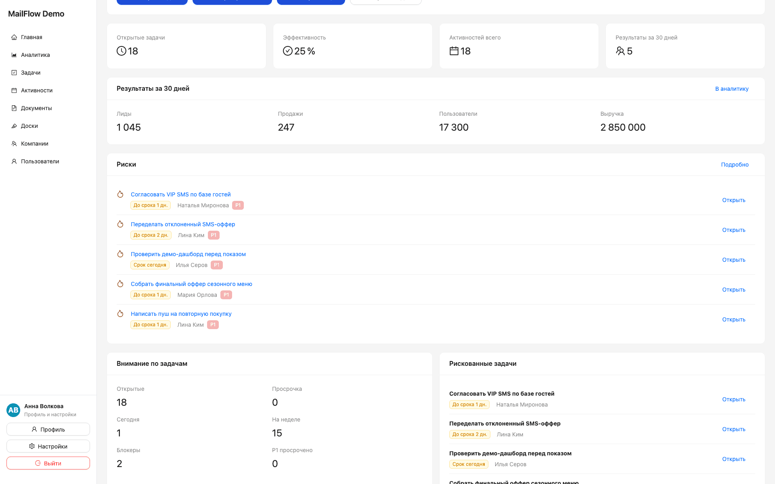Open Задачи section in sidebar
This screenshot has width=775, height=484.
point(48,73)
